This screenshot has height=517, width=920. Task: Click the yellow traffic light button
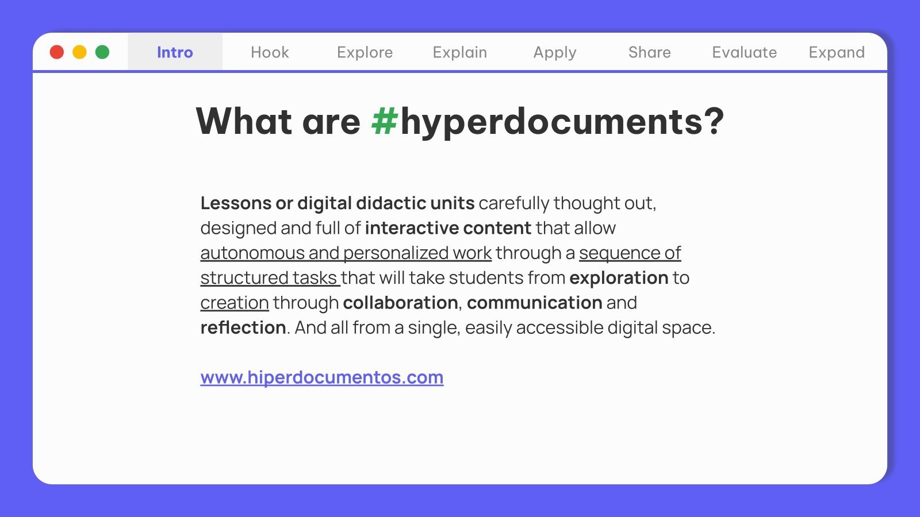click(x=79, y=52)
